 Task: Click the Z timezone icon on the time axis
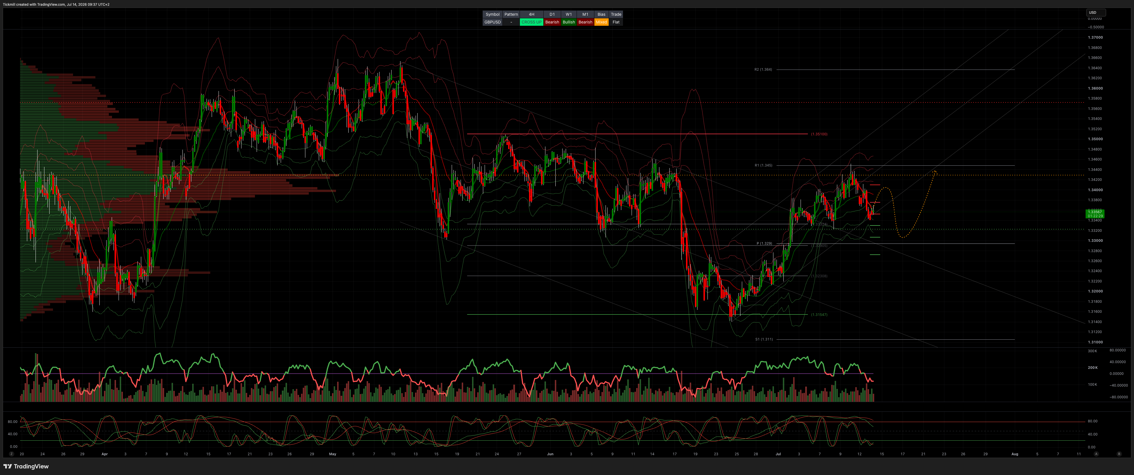(11, 454)
